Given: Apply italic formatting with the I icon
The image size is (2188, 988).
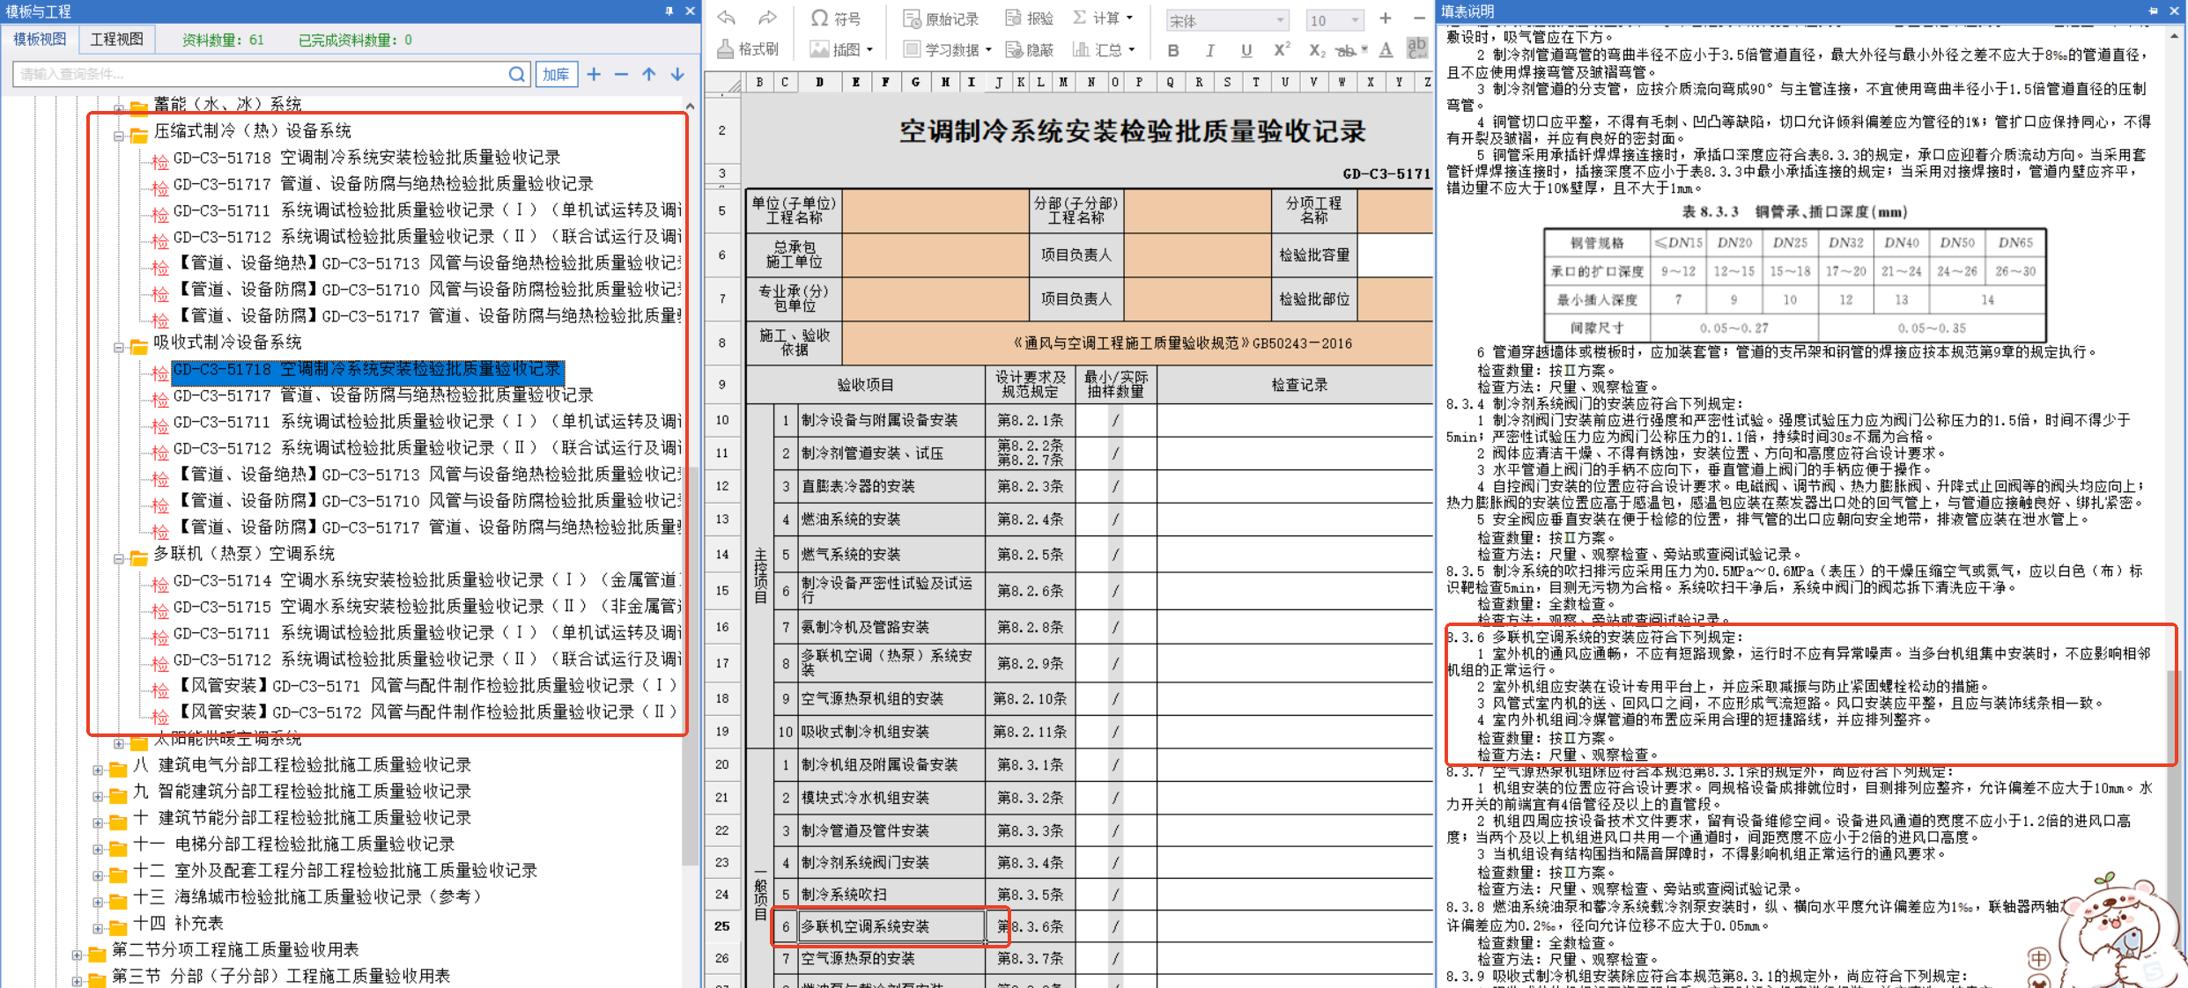Looking at the screenshot, I should coord(1210,51).
